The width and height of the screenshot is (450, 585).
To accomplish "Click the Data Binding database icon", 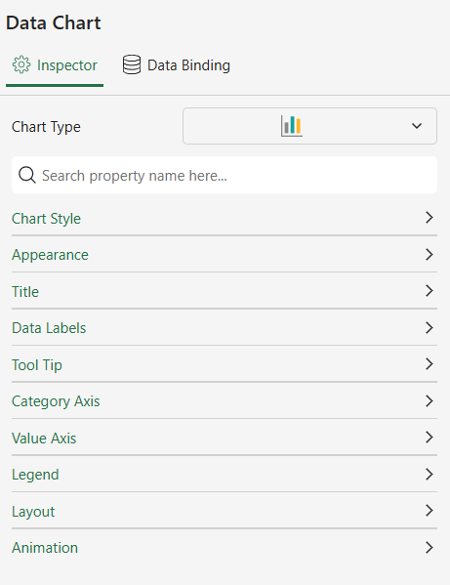I will [132, 64].
